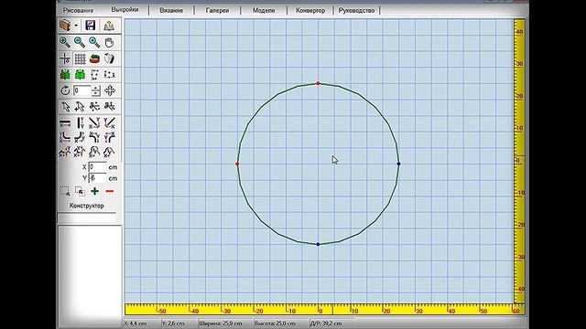
Task: Click the rotation angle field
Action: 81,90
